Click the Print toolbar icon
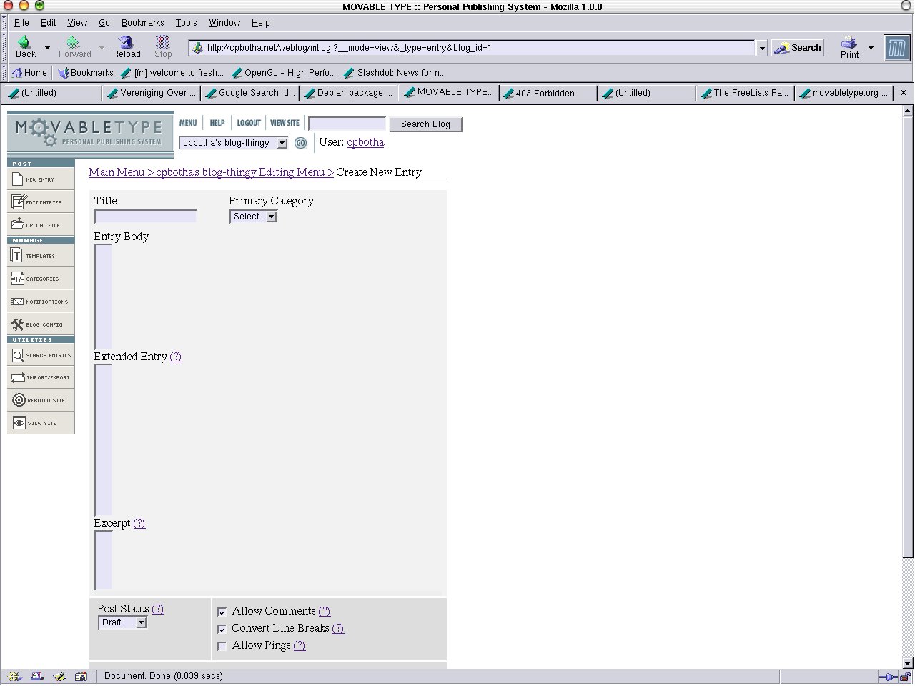The height and width of the screenshot is (686, 915). tap(849, 47)
